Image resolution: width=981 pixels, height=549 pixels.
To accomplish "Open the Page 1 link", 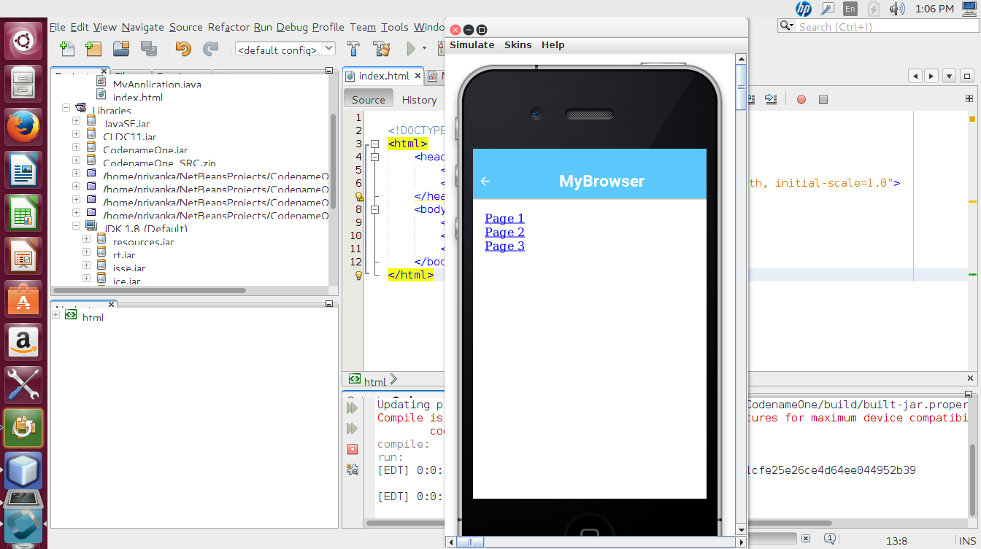I will [504, 218].
